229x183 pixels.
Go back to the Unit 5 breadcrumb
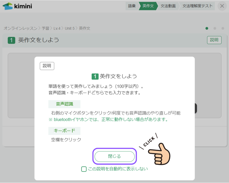click(x=70, y=28)
